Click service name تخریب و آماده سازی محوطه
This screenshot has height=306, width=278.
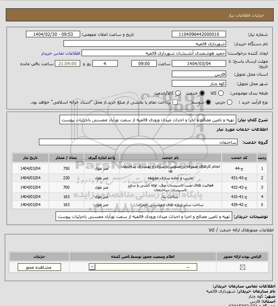170,178
